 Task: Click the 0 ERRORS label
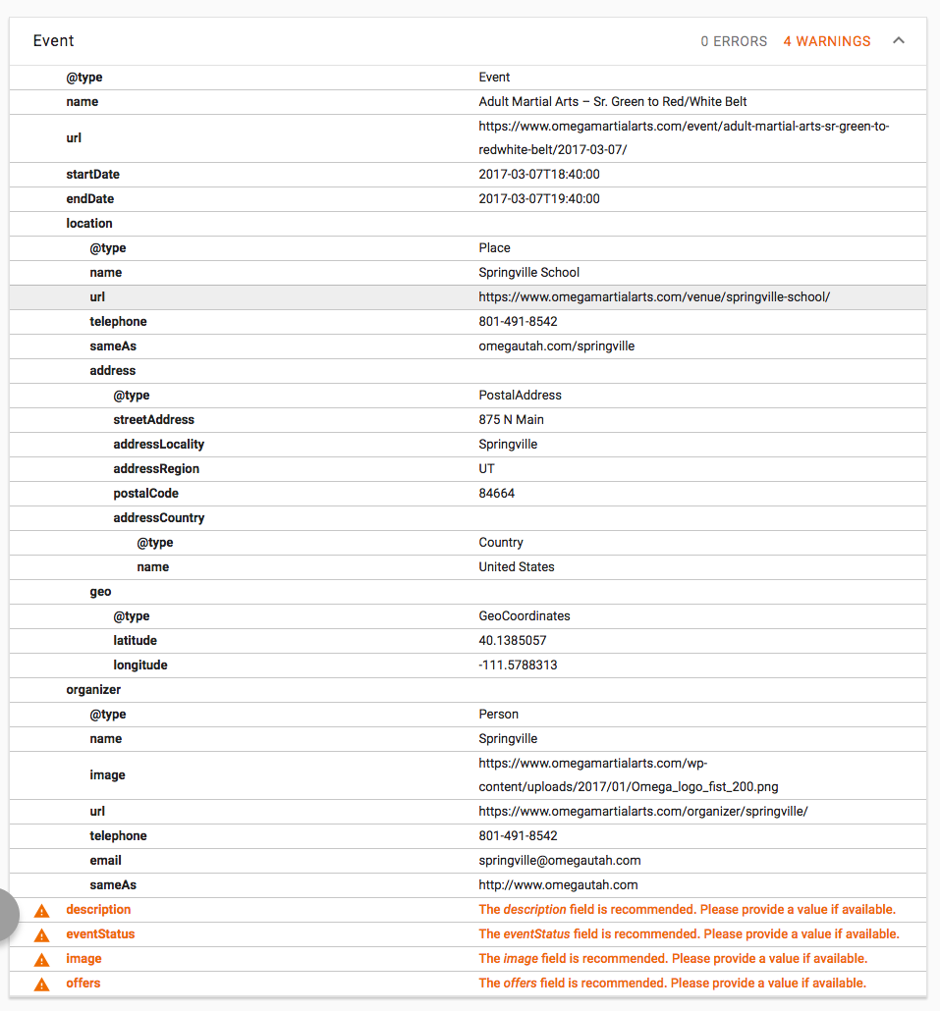click(x=734, y=41)
